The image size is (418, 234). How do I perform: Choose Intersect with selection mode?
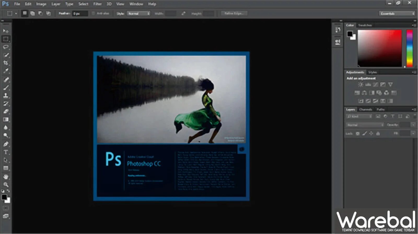point(48,13)
